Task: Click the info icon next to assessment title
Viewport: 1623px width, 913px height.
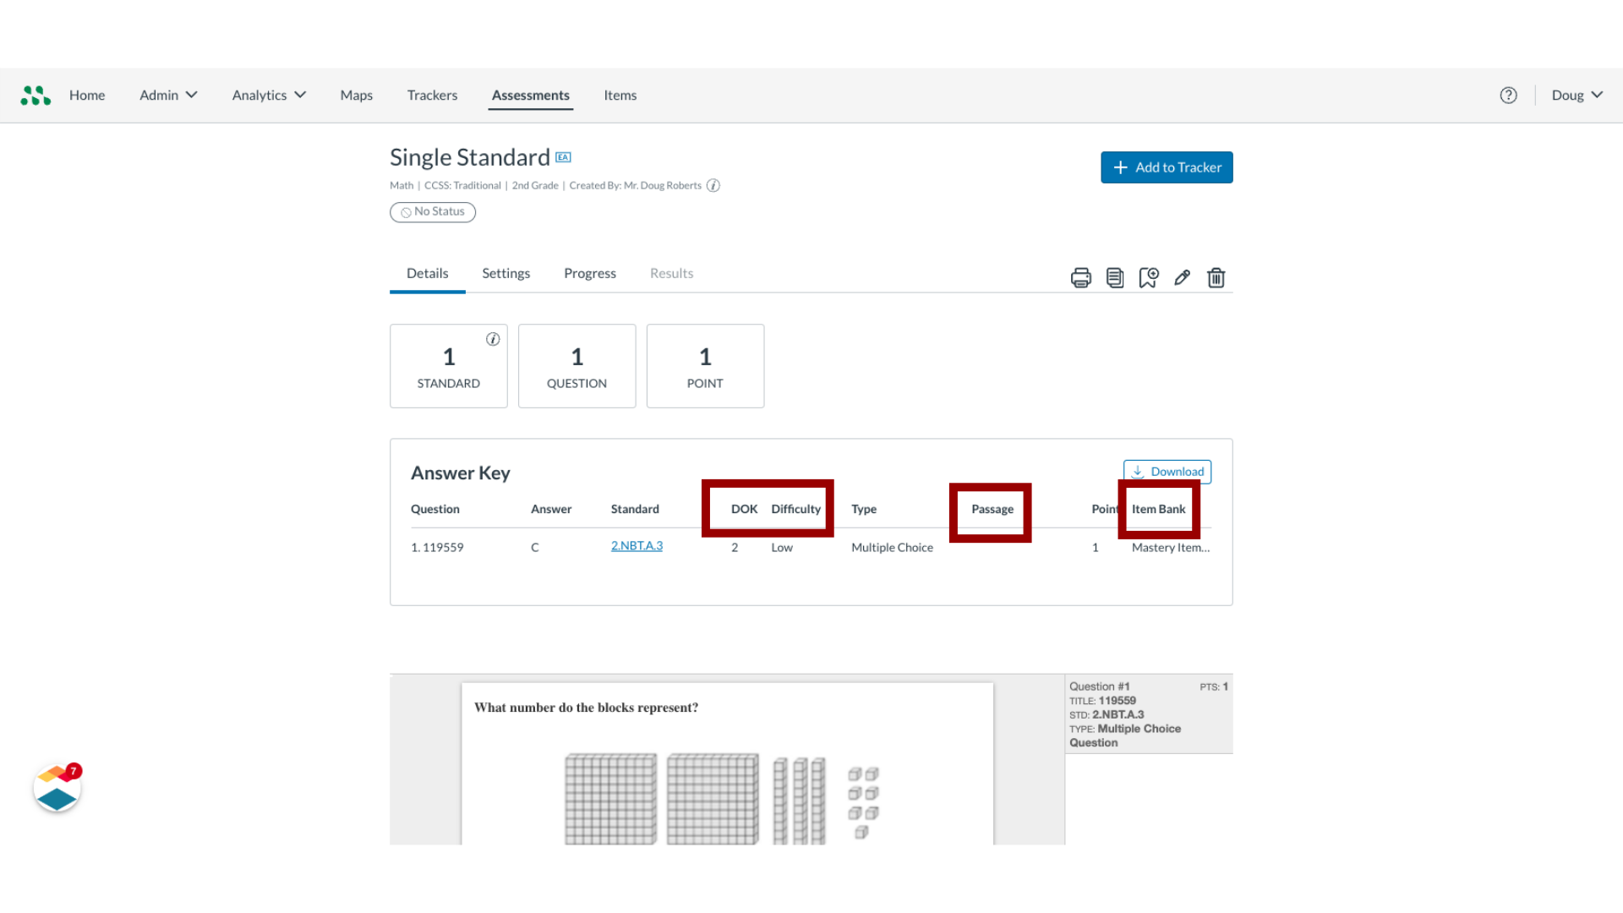Action: click(713, 185)
